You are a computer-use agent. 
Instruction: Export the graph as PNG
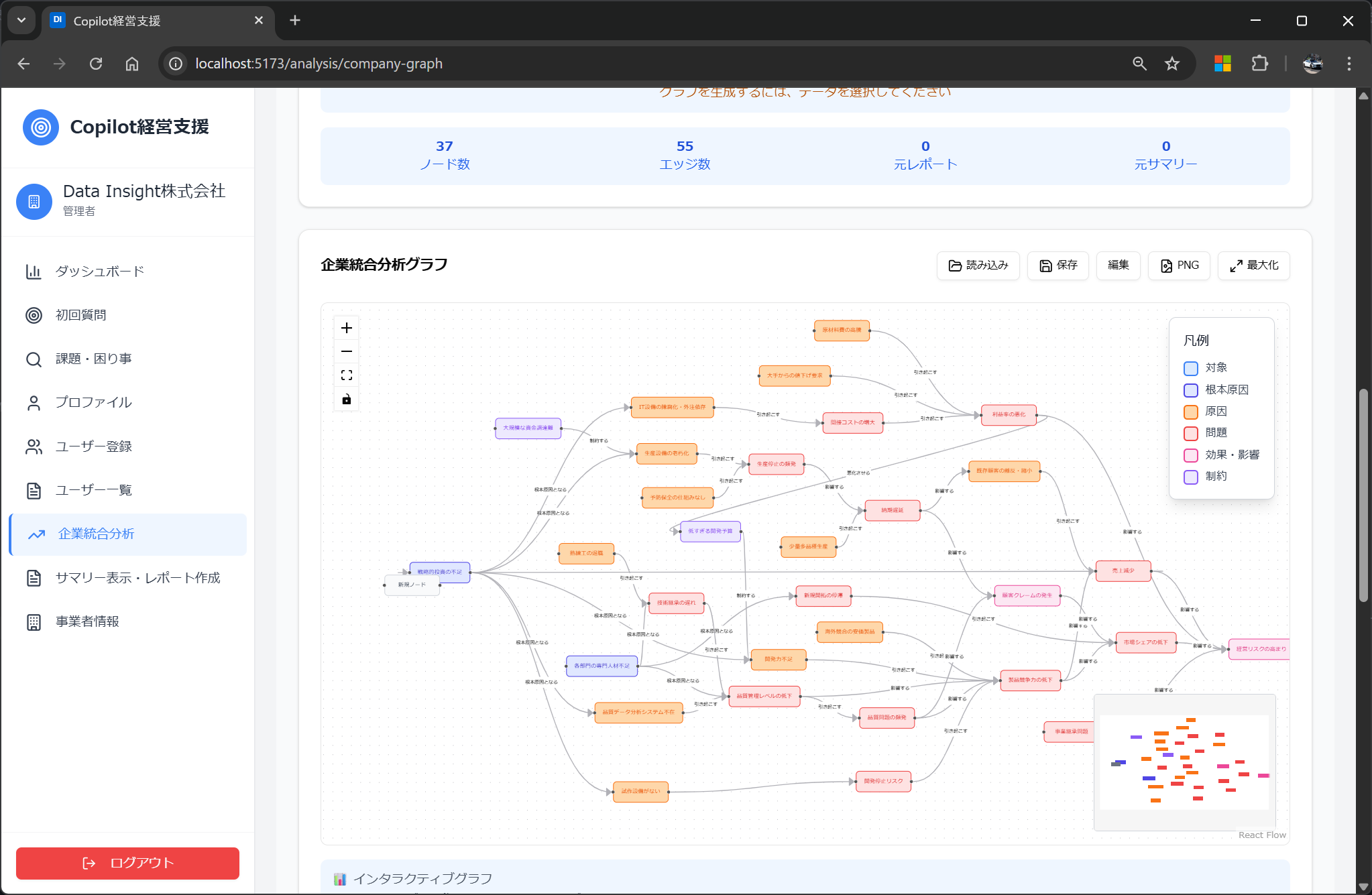[x=1179, y=265]
